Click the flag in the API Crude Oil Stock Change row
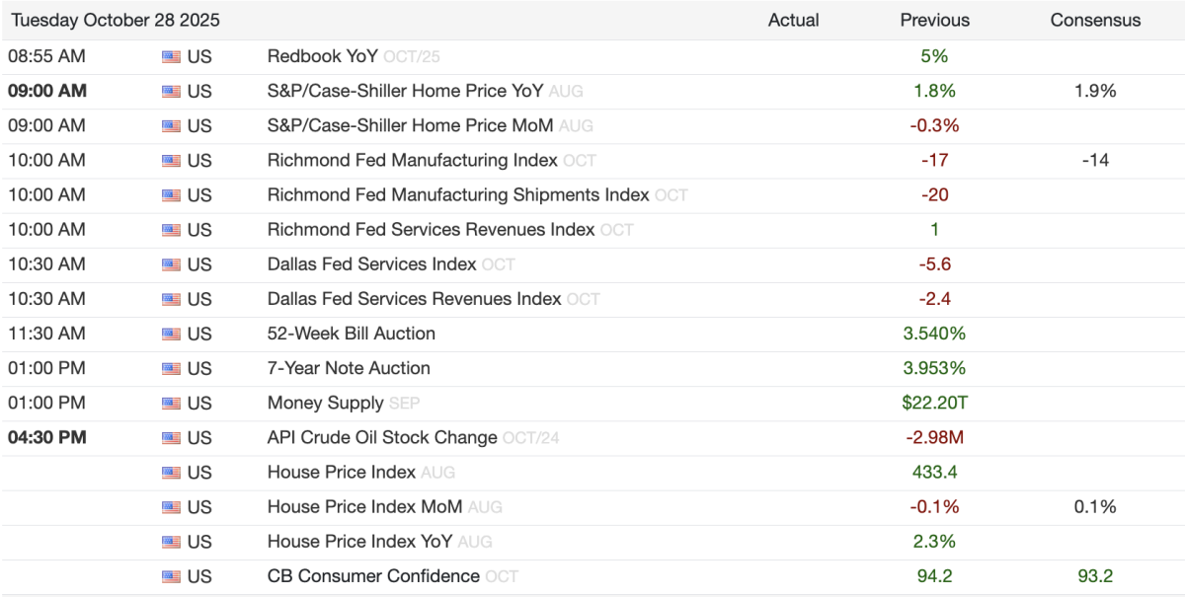 coord(171,437)
